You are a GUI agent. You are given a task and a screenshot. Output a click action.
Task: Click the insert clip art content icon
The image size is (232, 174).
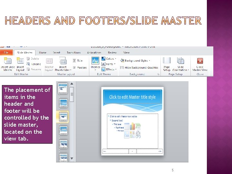pos(132,134)
